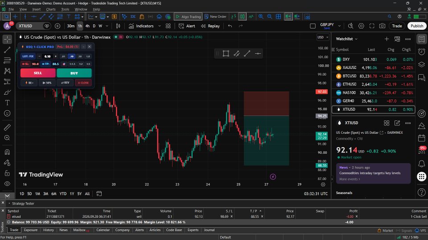Switch to the Journal tab
Image resolution: width=428 pixels, height=240 pixels.
(x=209, y=230)
